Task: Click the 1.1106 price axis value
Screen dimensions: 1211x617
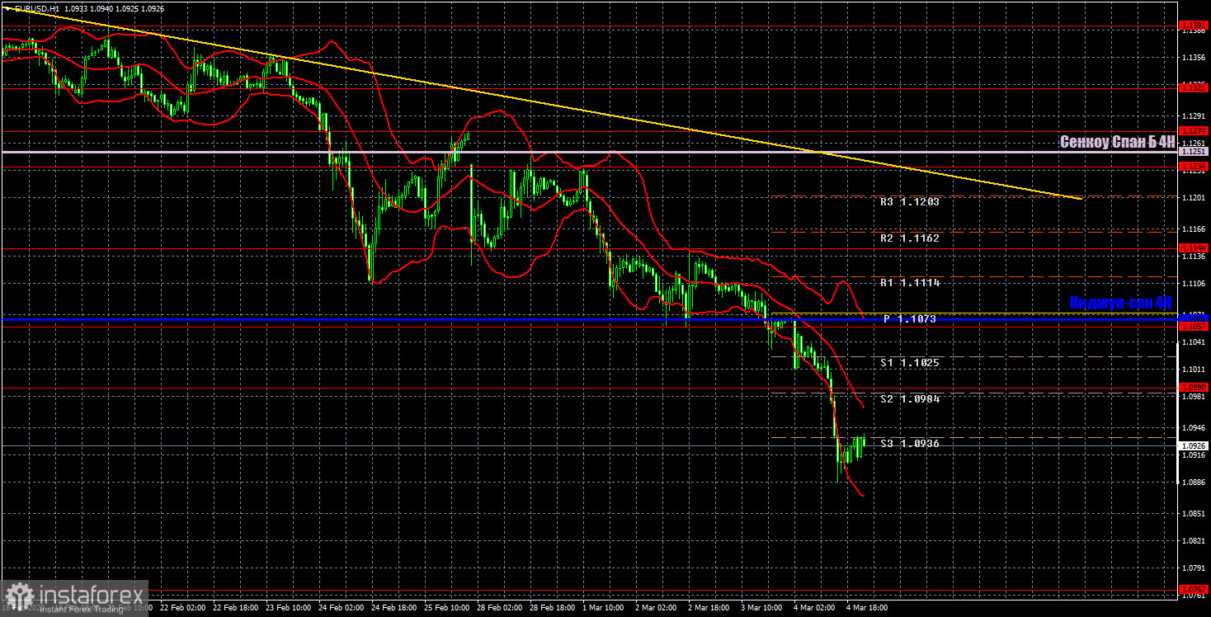Action: point(1195,283)
